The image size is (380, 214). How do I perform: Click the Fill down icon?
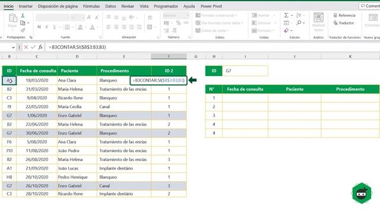(x=286, y=23)
